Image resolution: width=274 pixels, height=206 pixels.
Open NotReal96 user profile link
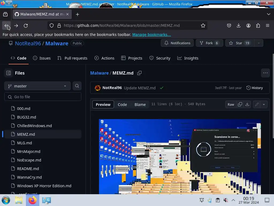coord(28,43)
